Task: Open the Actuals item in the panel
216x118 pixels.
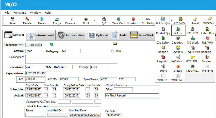Action: (x=178, y=49)
